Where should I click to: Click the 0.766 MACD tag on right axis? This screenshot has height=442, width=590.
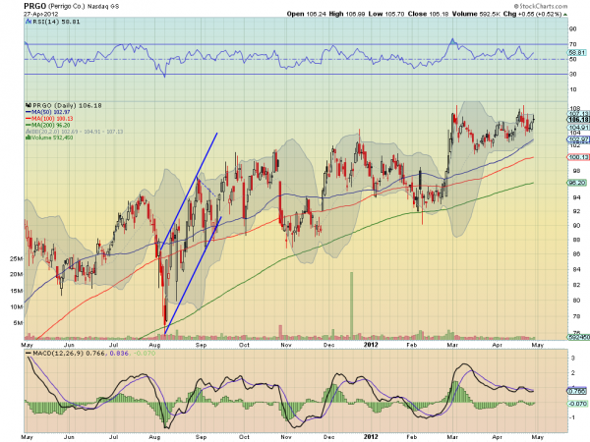click(577, 391)
